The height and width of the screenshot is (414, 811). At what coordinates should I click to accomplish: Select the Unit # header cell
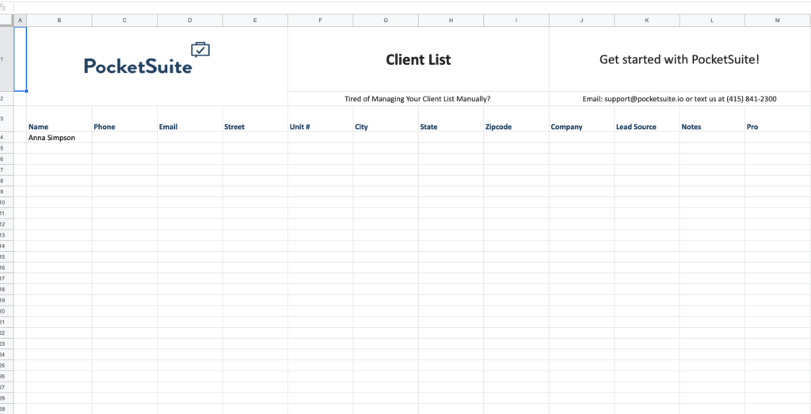tap(321, 119)
